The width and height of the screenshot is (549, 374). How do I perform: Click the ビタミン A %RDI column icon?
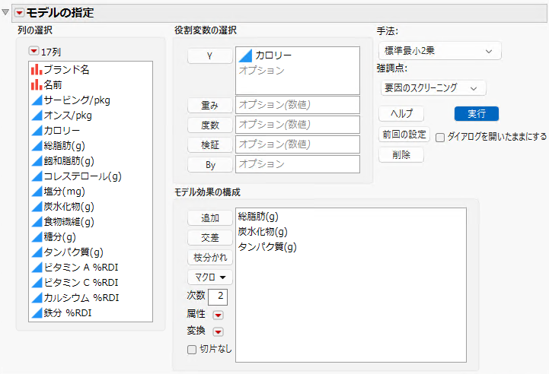click(x=37, y=267)
